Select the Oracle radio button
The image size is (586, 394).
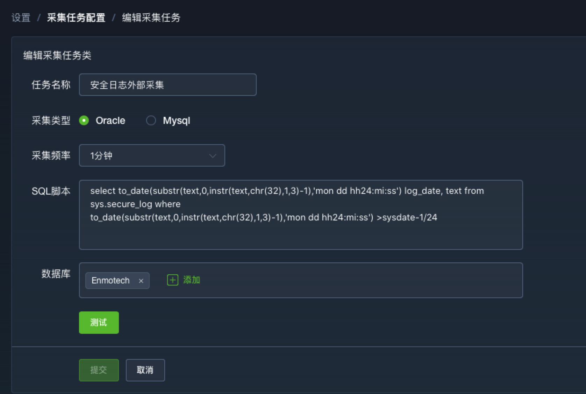(x=84, y=120)
